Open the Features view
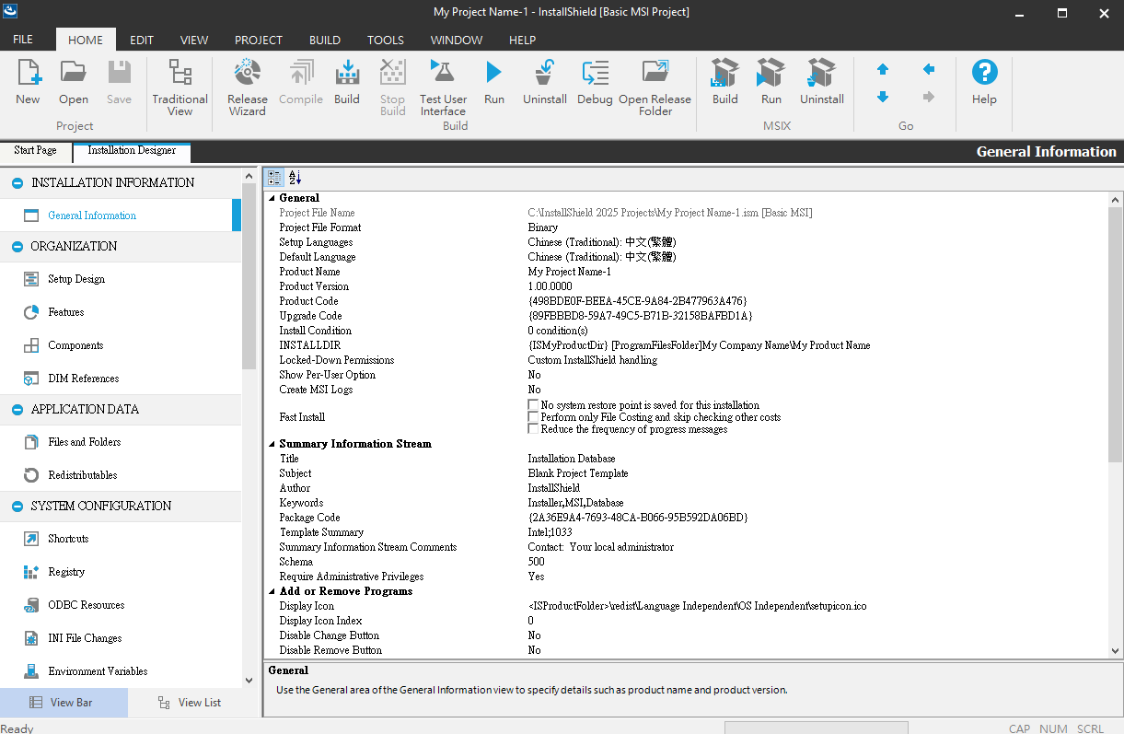1124x734 pixels. click(x=66, y=312)
